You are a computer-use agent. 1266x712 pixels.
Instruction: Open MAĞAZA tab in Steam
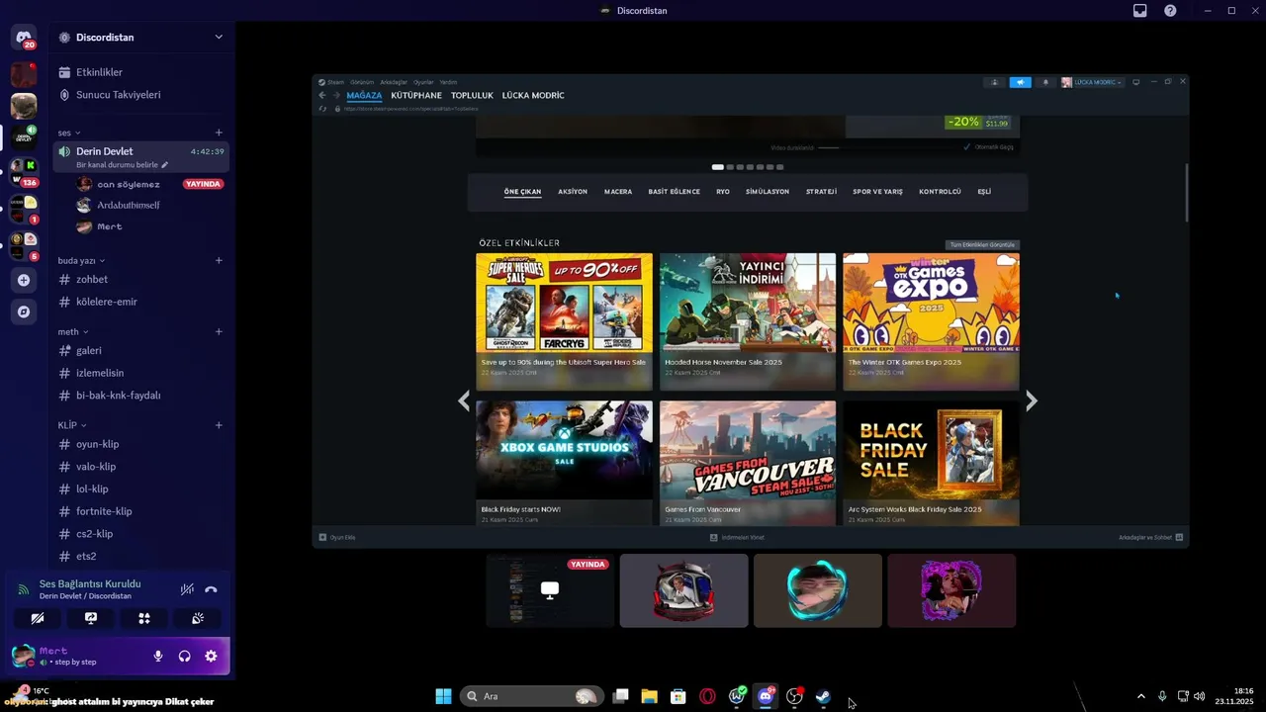pos(364,95)
